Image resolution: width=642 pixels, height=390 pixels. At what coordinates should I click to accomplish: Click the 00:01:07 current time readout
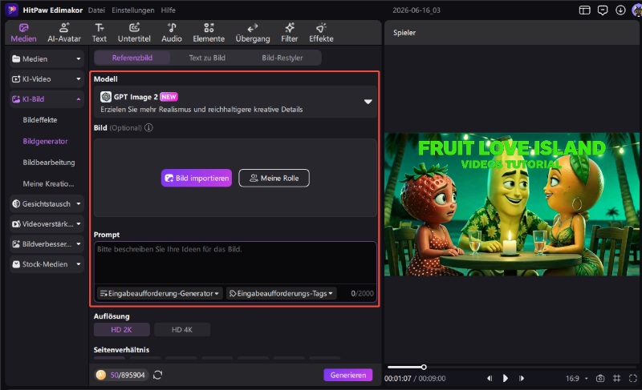click(x=397, y=379)
